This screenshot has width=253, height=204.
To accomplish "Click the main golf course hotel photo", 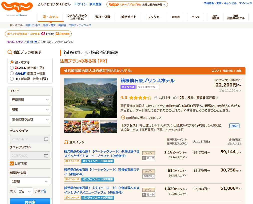I will [91, 98].
